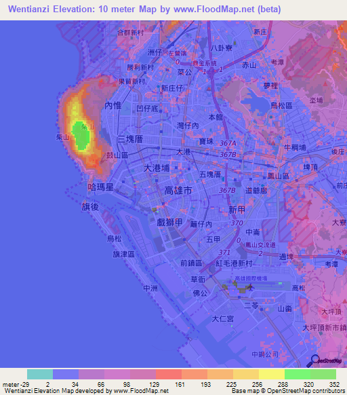Click the 新甲 label
The height and width of the screenshot is (395, 347).
[x=237, y=210]
